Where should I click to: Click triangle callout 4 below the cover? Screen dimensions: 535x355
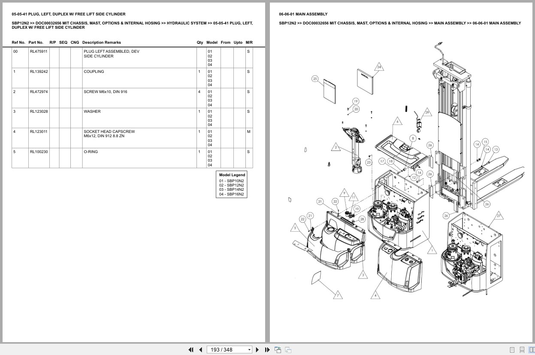[375, 295]
